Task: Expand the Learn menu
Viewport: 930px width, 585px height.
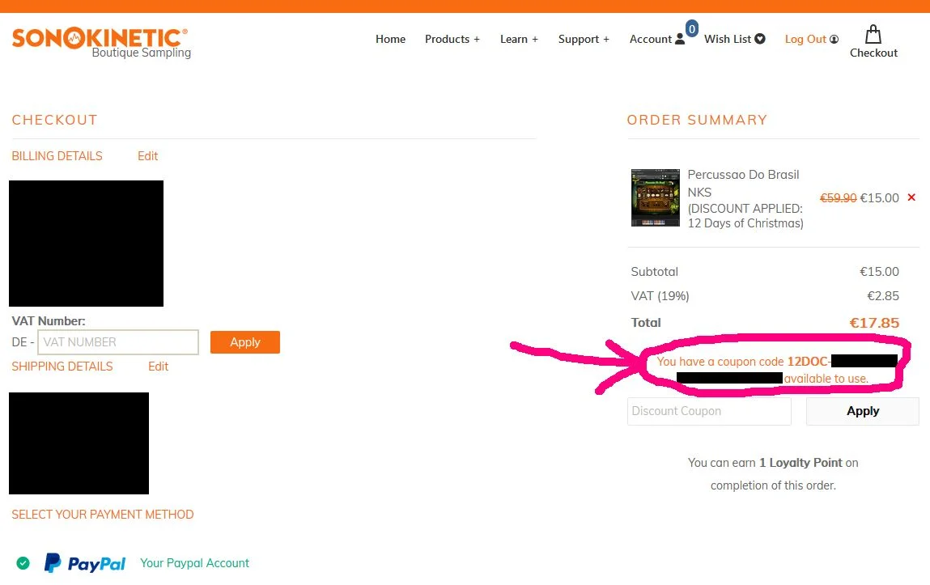Action: pyautogui.click(x=519, y=39)
